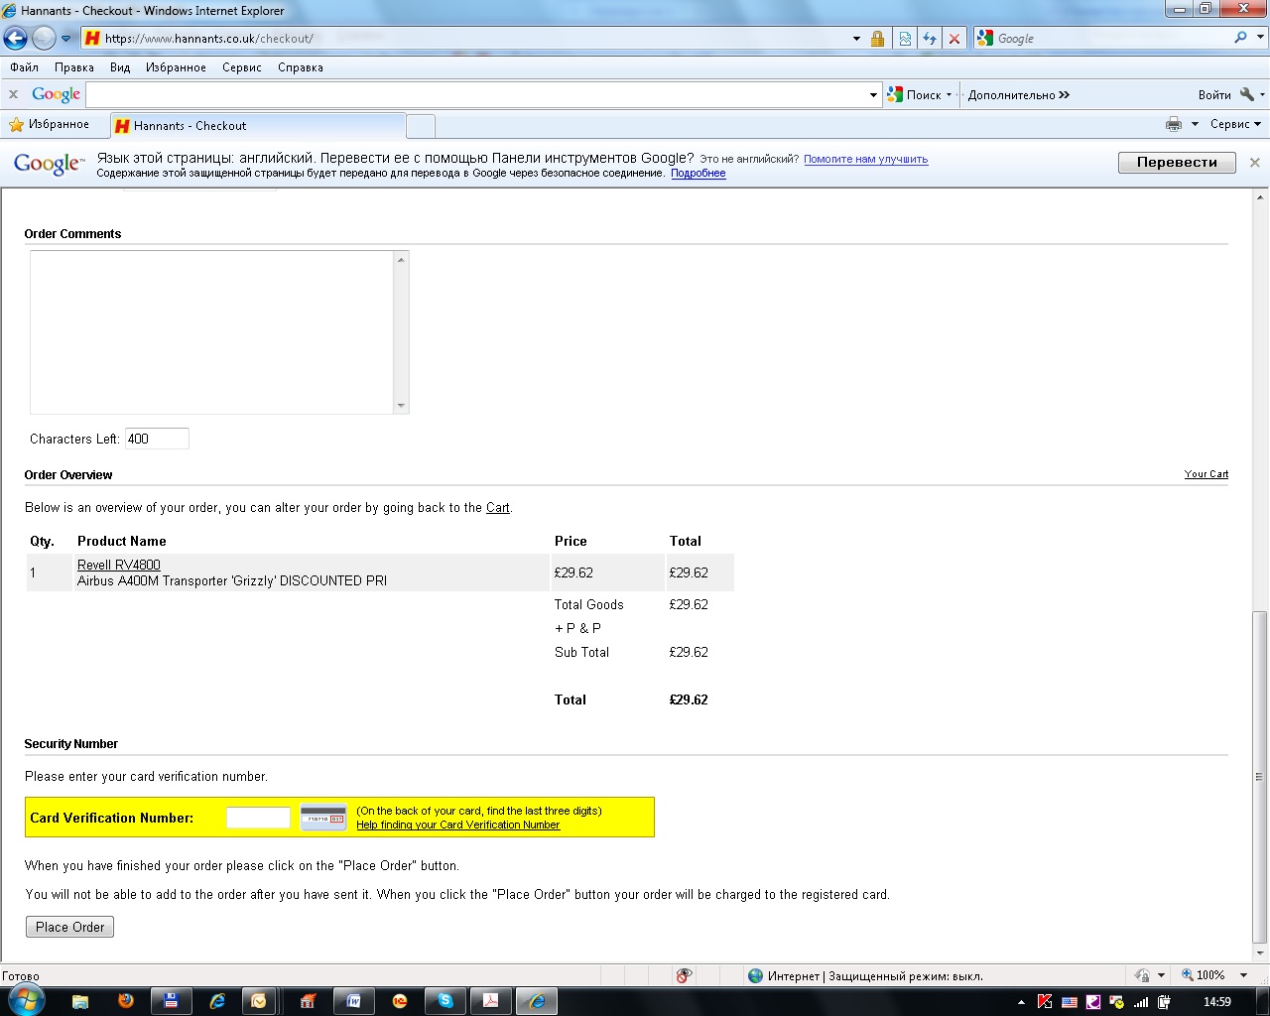
Task: Click the Characters Left counter field
Action: point(157,439)
